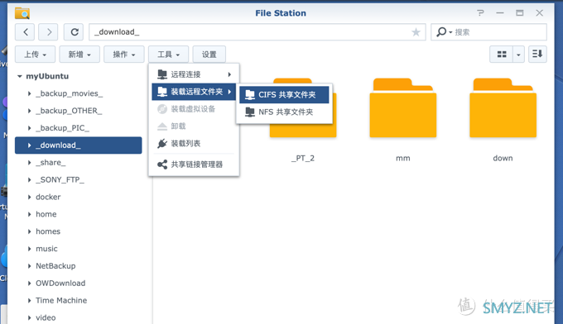This screenshot has width=563, height=324.
Task: Open the help question mark icon
Action: (480, 13)
